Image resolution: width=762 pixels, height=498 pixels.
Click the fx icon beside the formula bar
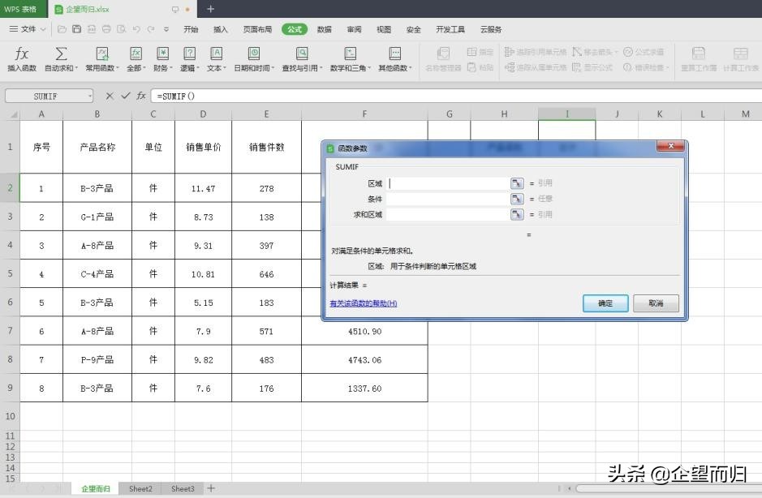[141, 96]
